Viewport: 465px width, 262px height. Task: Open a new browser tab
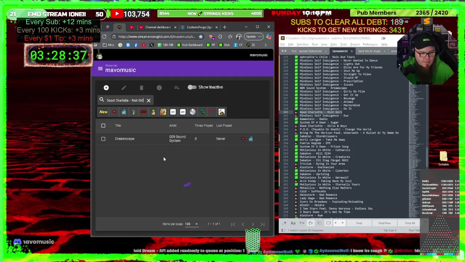pos(225,27)
